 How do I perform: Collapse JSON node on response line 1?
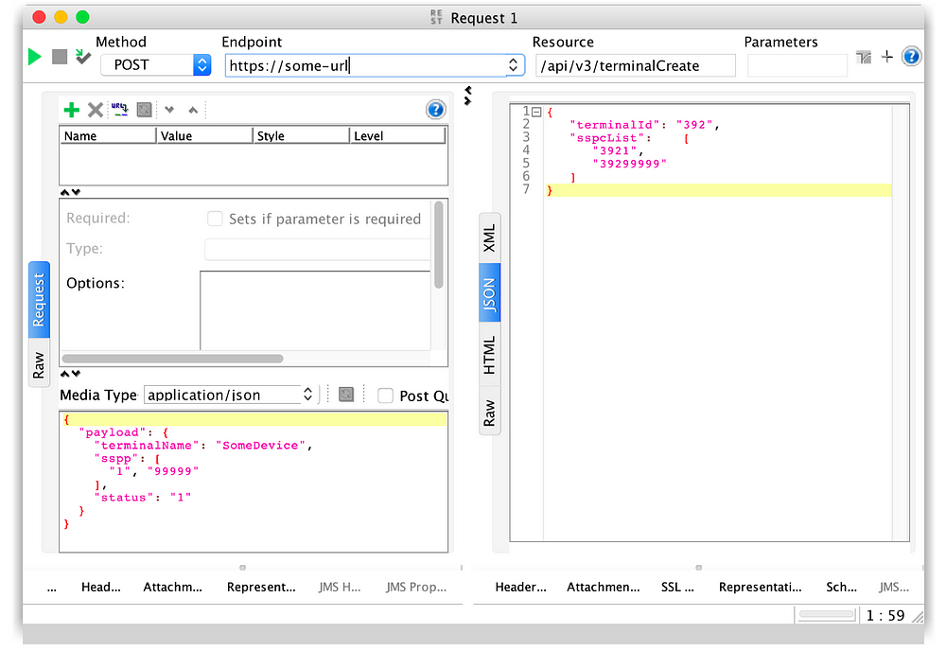[536, 112]
